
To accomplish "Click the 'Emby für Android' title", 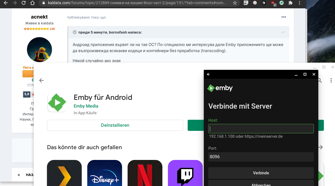I will [103, 97].
